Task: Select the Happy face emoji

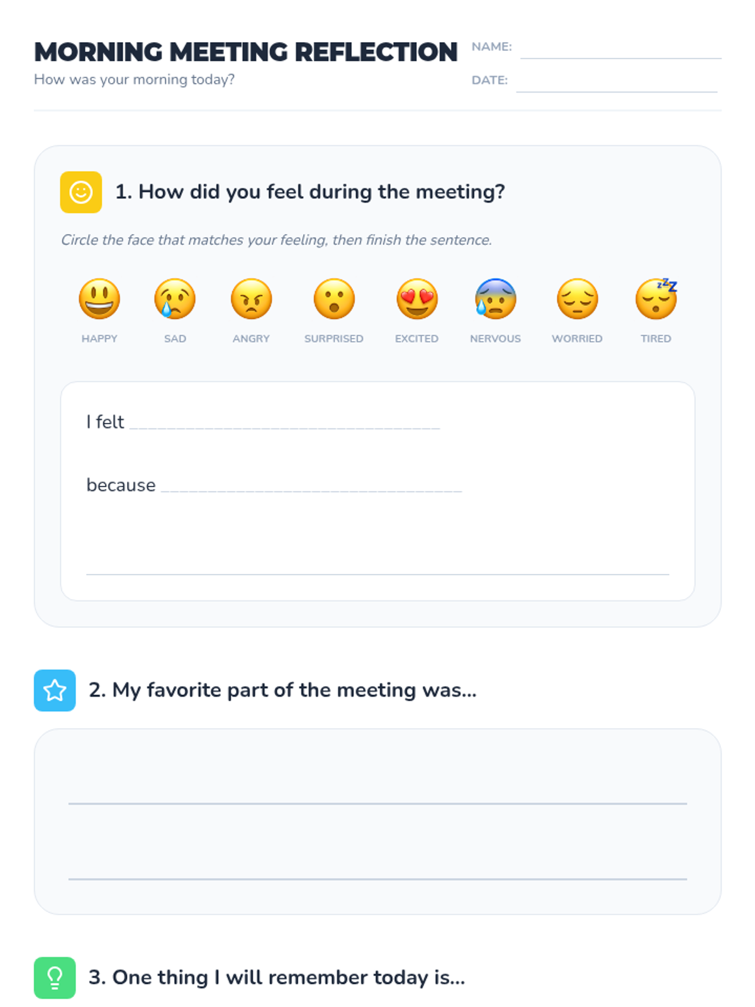Action: point(99,298)
